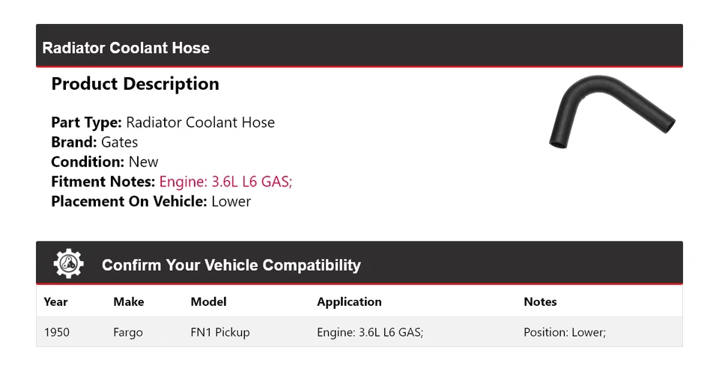Click the Position: Lower notes cell
719x371 pixels.
(564, 331)
